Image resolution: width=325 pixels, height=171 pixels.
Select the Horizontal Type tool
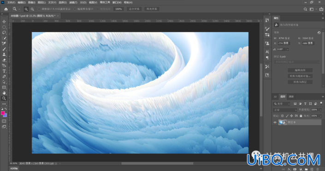coord(4,71)
